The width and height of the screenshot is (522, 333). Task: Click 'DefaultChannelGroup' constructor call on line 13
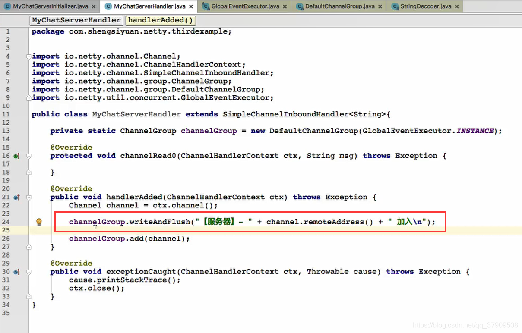[x=314, y=131]
